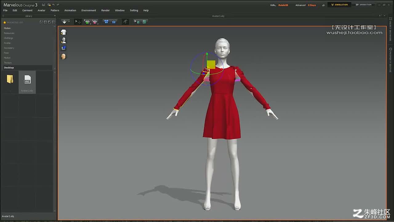The width and height of the screenshot is (394, 222).
Task: Click the Favorites List star icon
Action: pyautogui.click(x=5, y=23)
